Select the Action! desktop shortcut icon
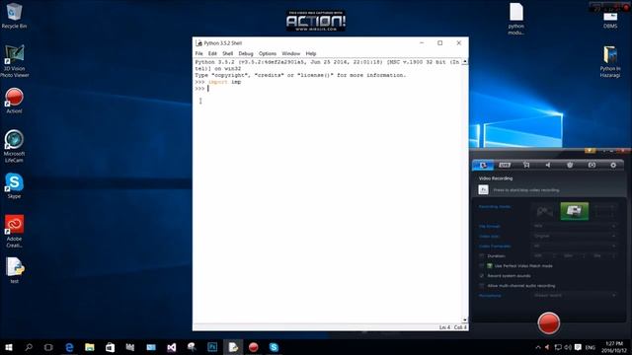 click(x=14, y=101)
